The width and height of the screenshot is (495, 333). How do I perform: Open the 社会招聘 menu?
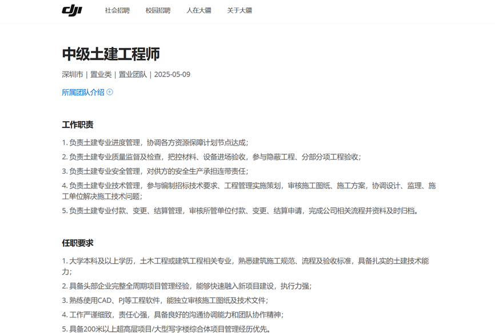click(117, 10)
